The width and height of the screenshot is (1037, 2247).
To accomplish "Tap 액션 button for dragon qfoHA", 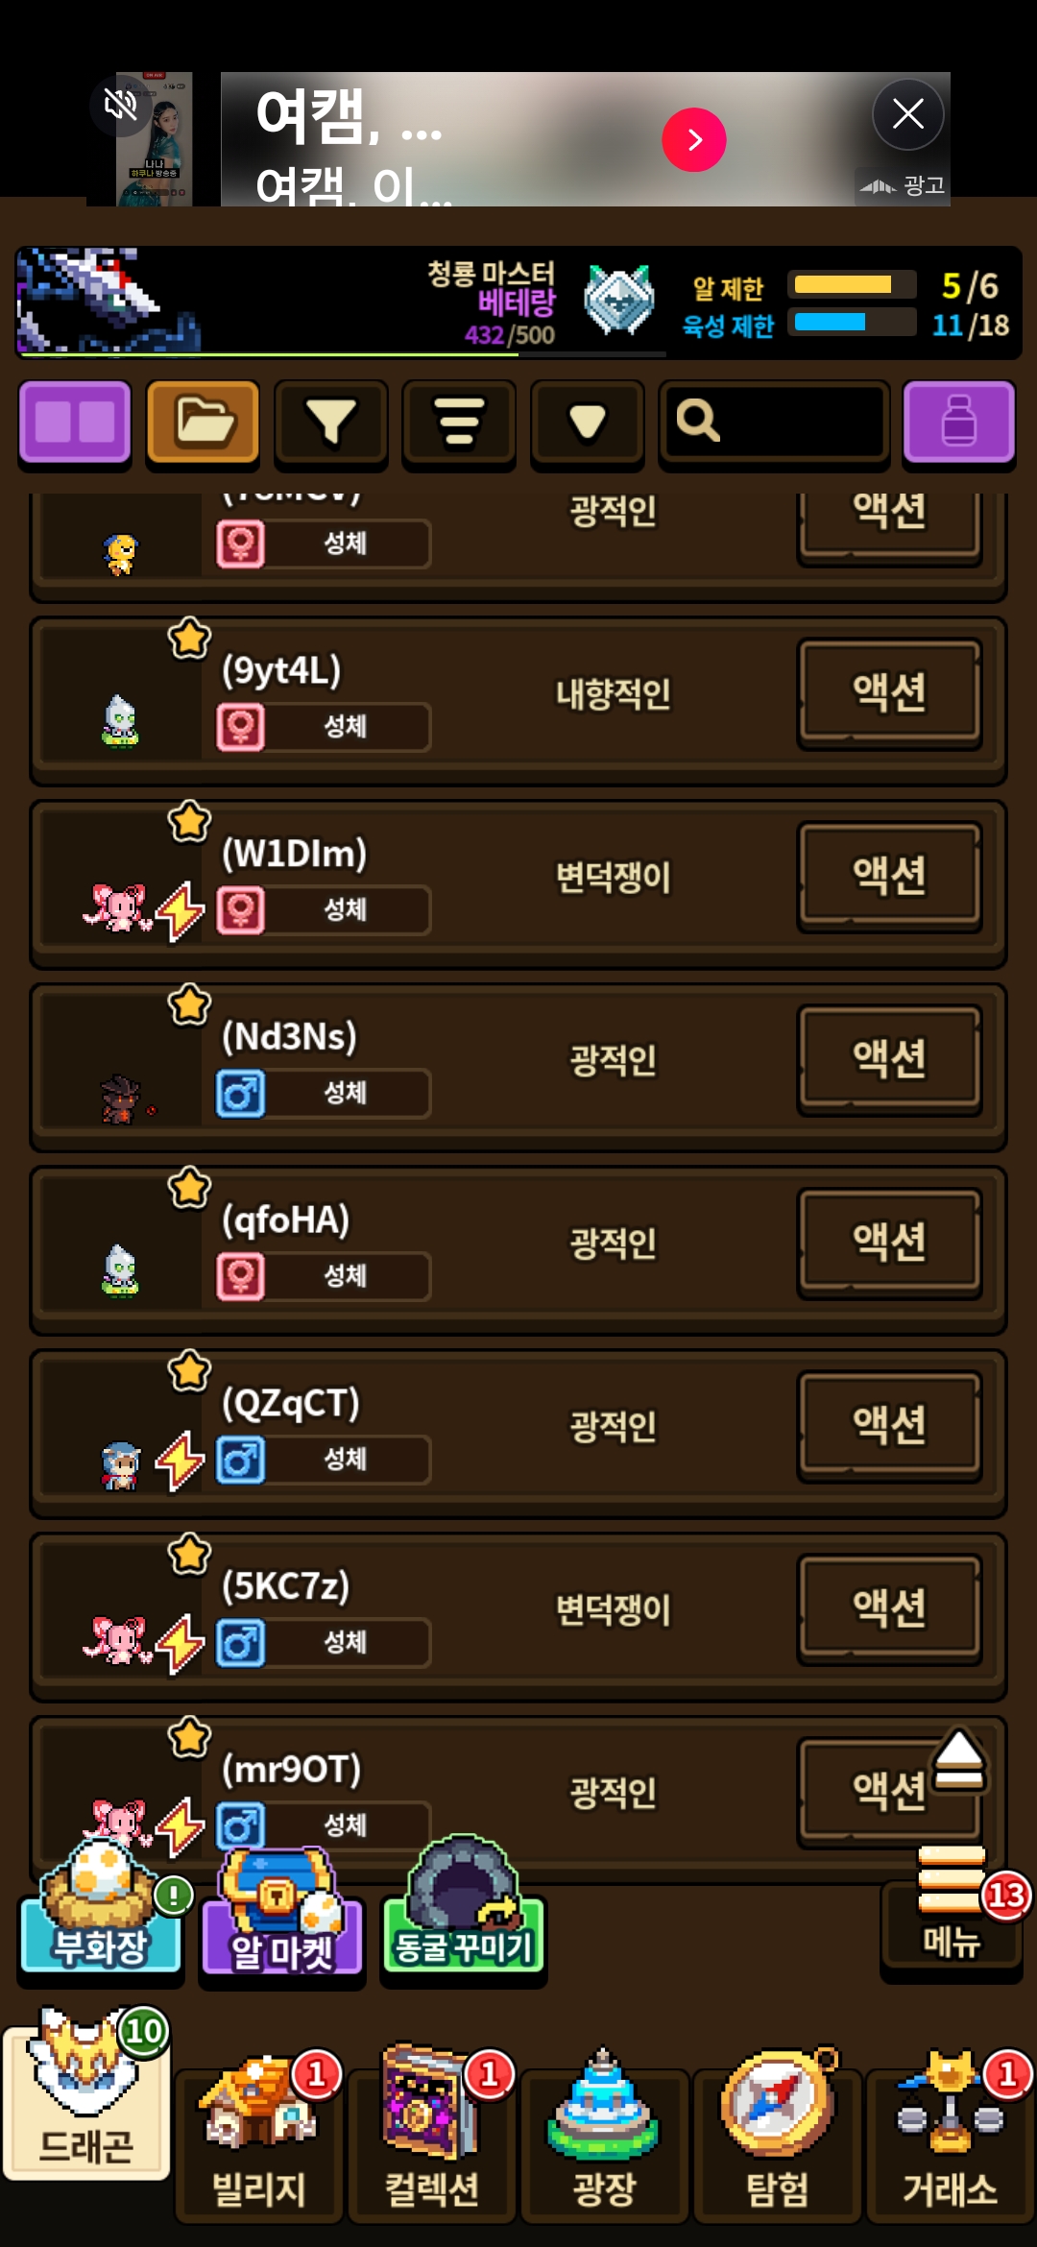I will tap(889, 1243).
